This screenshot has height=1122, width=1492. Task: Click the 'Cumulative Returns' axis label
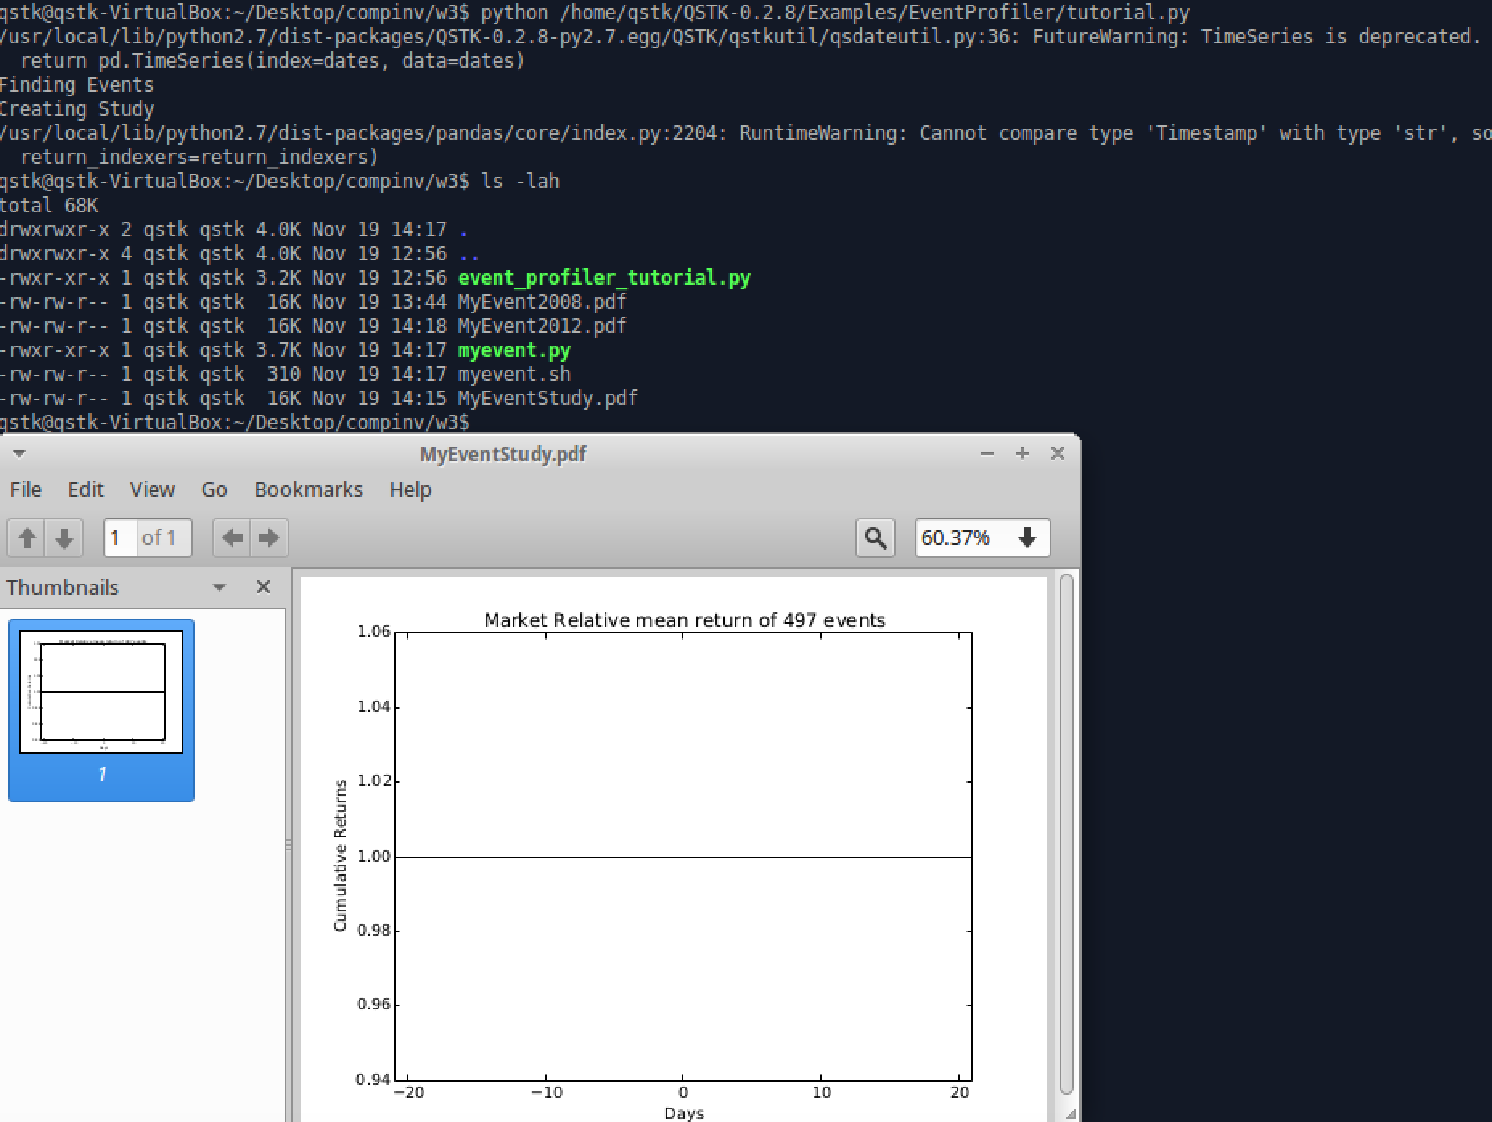340,855
